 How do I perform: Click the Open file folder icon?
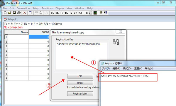[x=10, y=13]
